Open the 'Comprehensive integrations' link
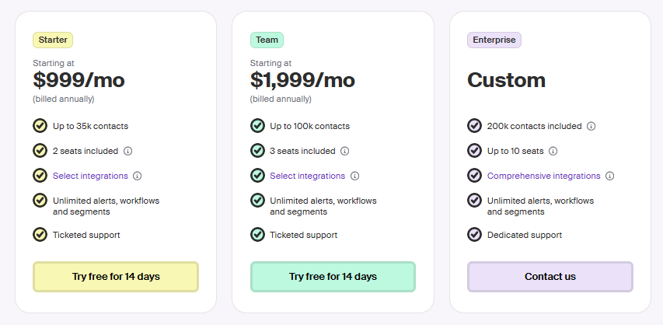 pyautogui.click(x=544, y=176)
